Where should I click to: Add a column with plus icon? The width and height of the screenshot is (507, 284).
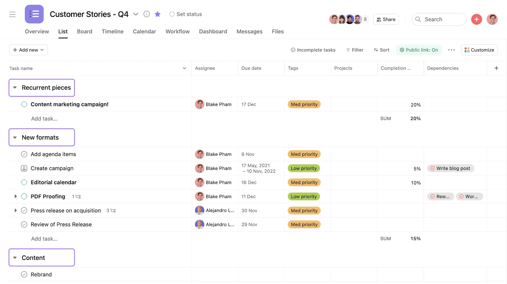pyautogui.click(x=496, y=68)
